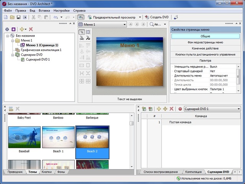Click the red X delete icon above project tree

(31, 29)
